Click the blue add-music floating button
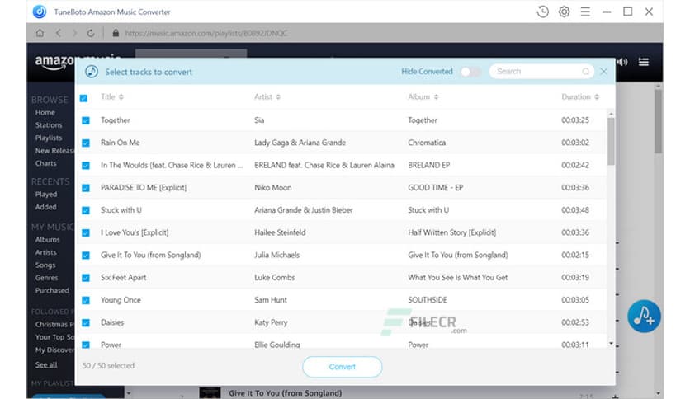The image size is (690, 399). pos(644,317)
